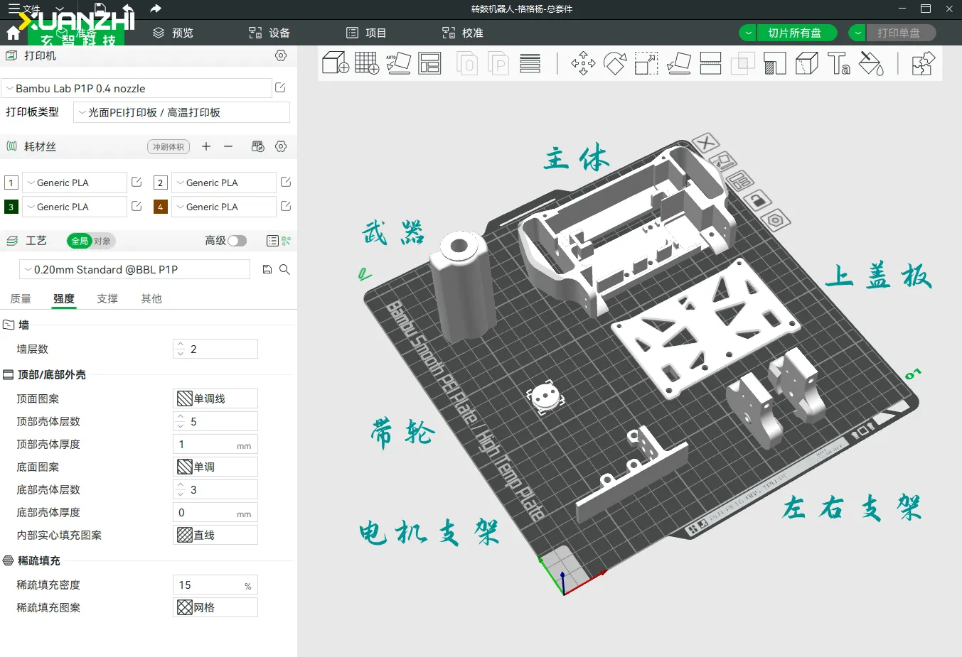Open filament settings gear icon
Viewport: 962px width, 657px height.
(281, 146)
